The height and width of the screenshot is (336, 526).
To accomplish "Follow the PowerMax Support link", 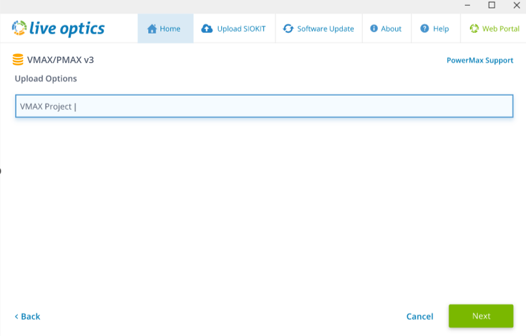I will coord(479,60).
